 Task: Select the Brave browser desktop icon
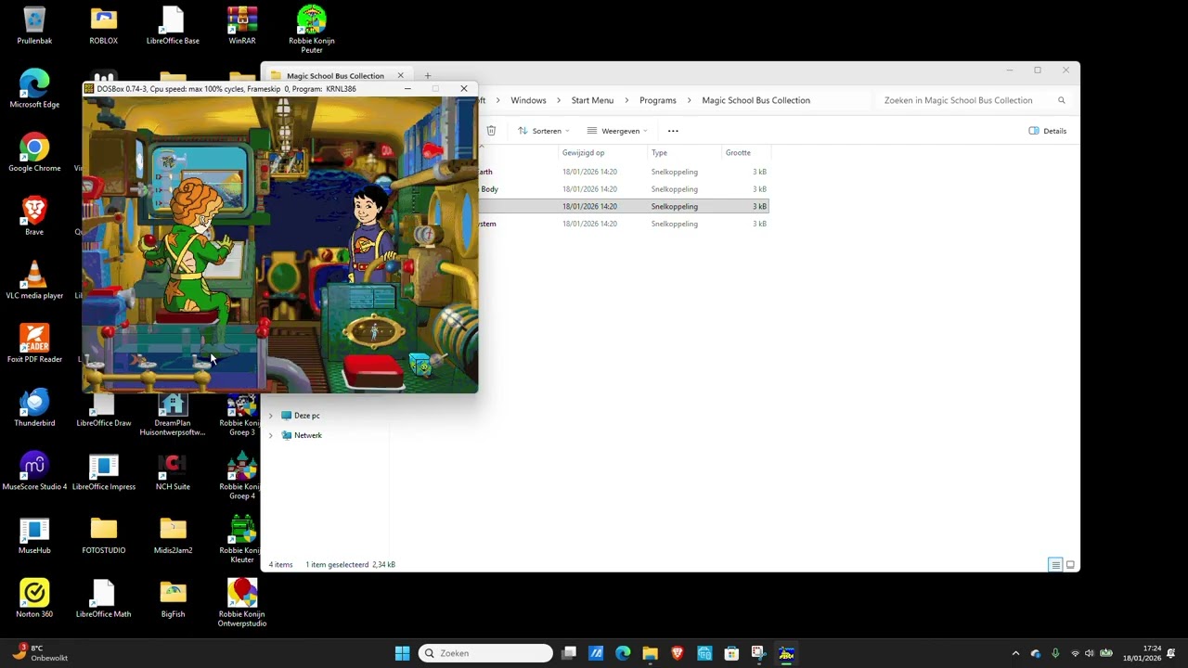[x=34, y=217]
